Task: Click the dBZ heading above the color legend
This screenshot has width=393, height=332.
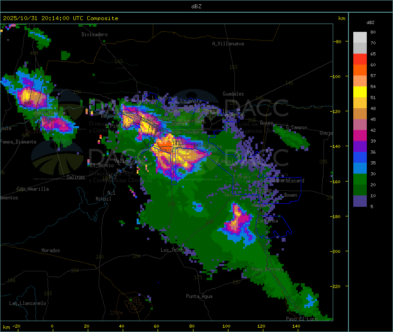Action: [x=370, y=23]
